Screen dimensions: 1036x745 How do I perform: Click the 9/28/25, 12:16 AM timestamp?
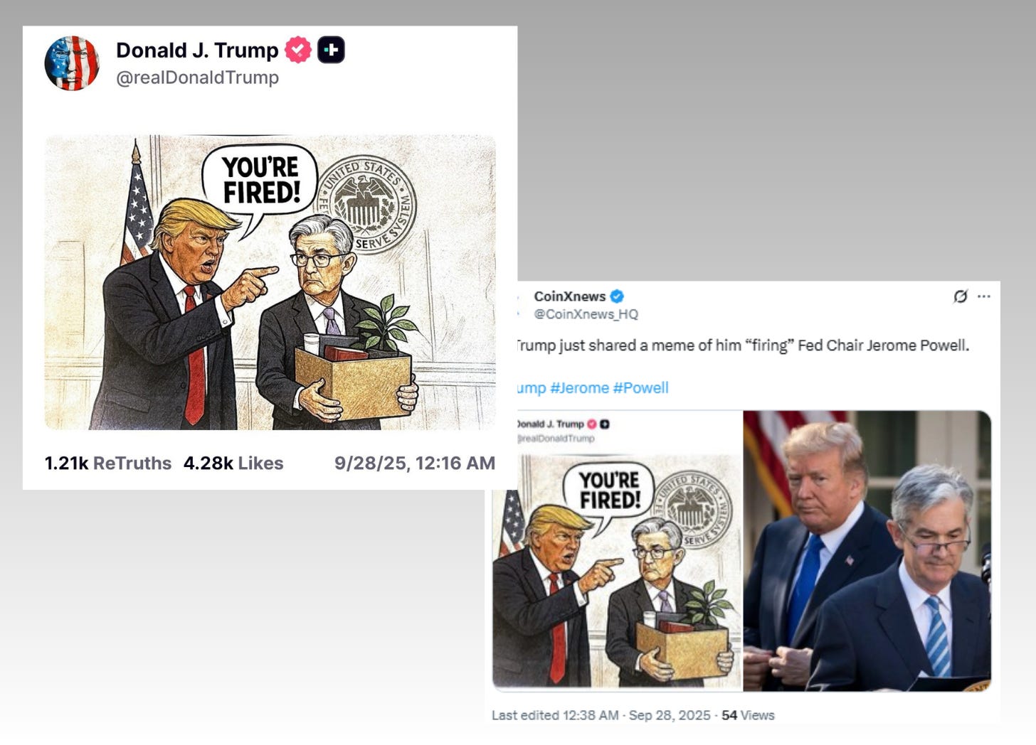pyautogui.click(x=415, y=463)
